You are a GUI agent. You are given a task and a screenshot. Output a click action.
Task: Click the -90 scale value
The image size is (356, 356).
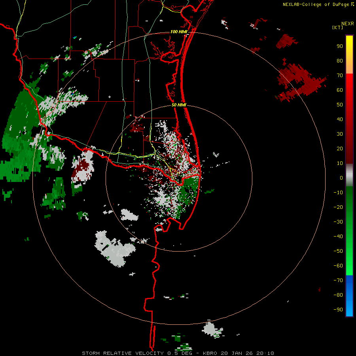[338, 310]
